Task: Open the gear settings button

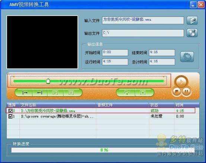Action: point(187,57)
